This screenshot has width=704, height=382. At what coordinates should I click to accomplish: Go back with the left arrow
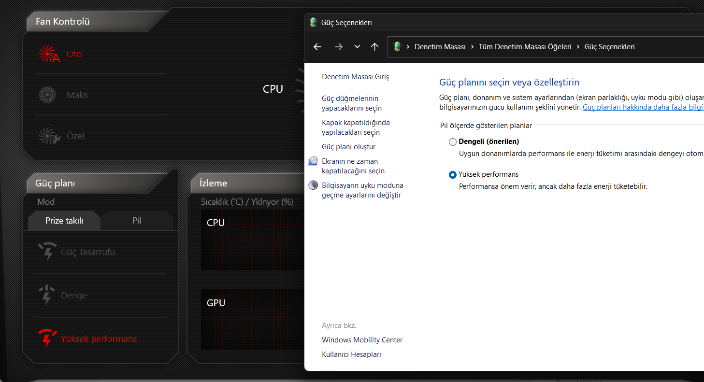[x=317, y=47]
